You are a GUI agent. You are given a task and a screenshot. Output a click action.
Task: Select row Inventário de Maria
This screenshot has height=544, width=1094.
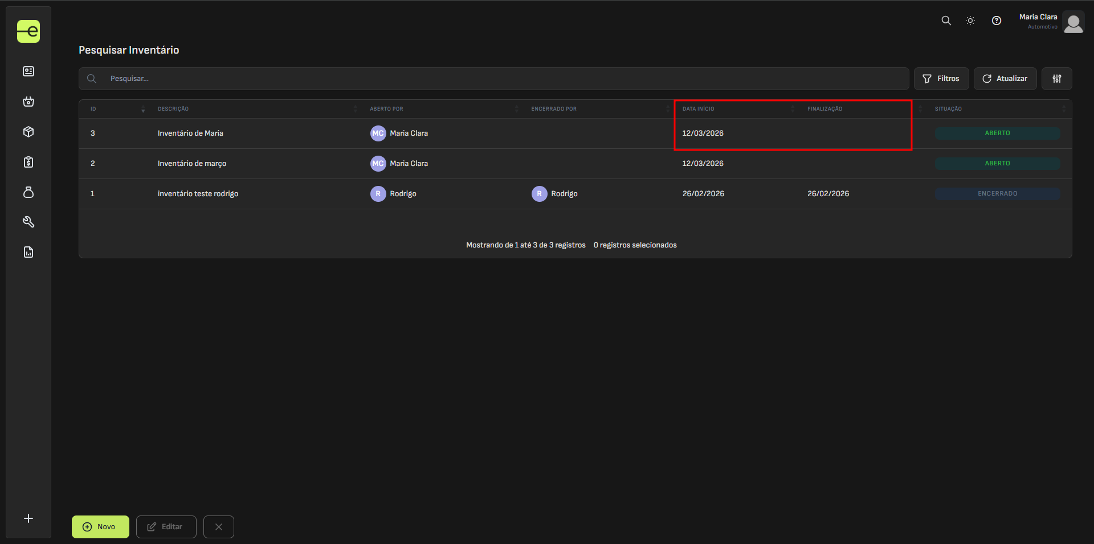point(575,133)
